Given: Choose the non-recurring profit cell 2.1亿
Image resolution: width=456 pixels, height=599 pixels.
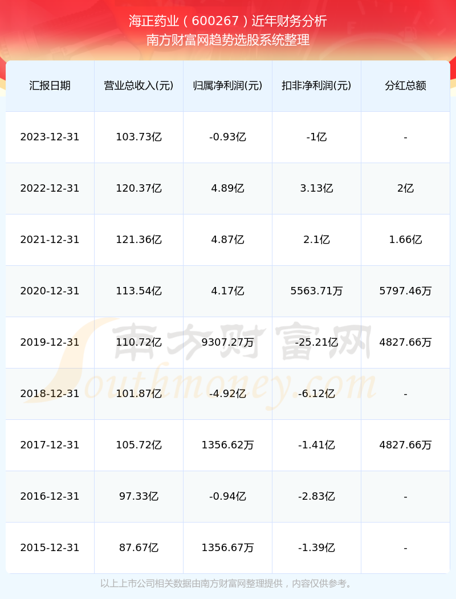Looking at the screenshot, I should pyautogui.click(x=317, y=240).
